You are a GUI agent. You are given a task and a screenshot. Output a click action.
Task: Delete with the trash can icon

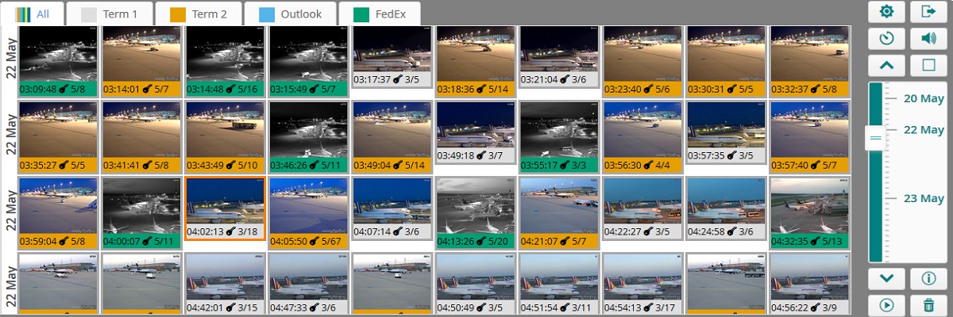(928, 304)
